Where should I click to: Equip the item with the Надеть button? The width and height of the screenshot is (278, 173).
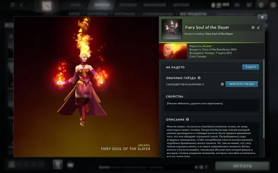click(x=251, y=67)
